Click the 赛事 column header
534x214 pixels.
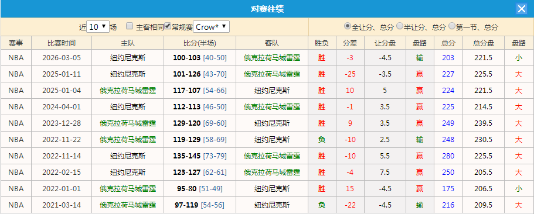16,43
